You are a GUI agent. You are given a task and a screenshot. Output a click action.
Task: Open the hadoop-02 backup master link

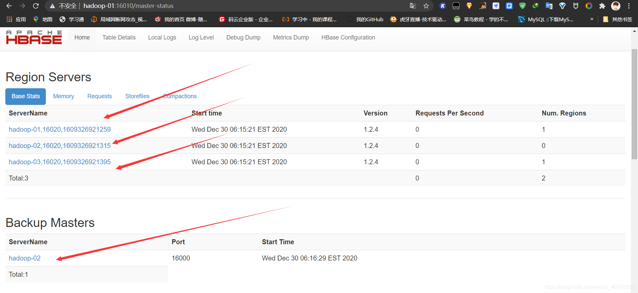(25, 258)
